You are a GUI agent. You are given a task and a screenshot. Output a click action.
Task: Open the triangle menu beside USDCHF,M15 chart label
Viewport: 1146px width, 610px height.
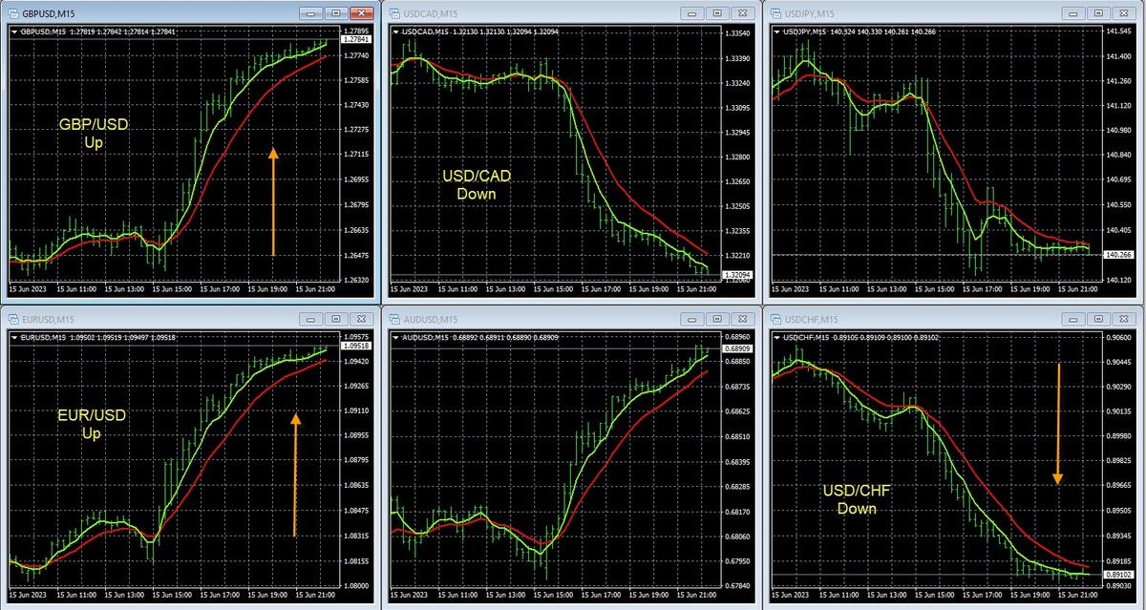(775, 337)
